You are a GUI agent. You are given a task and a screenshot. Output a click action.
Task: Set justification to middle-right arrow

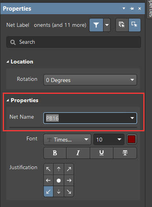[x=69, y=180]
